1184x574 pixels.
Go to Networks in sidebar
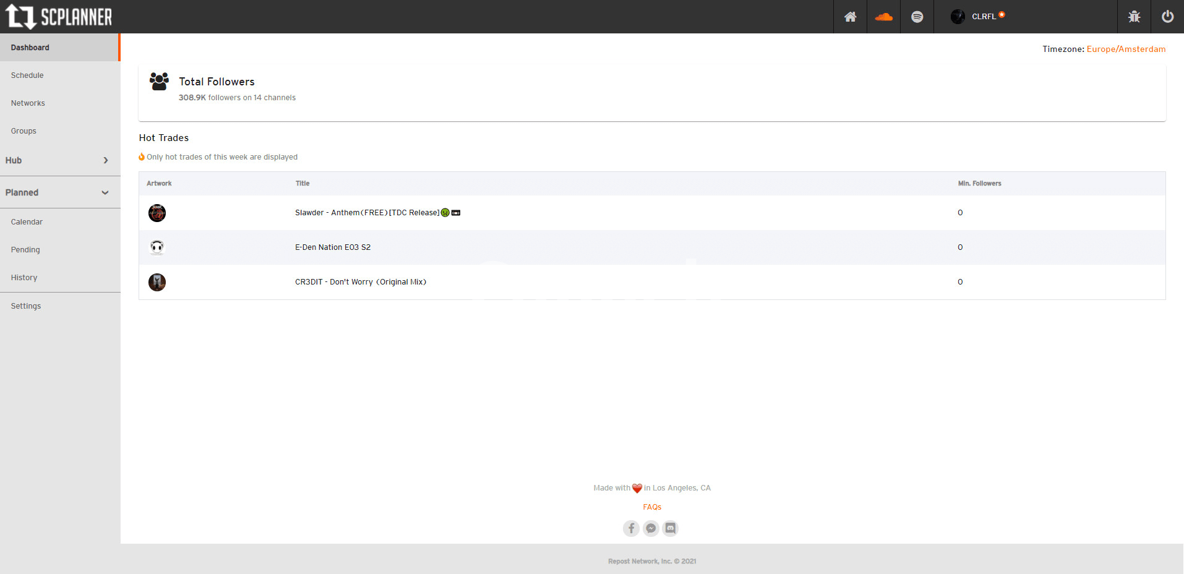tap(28, 103)
